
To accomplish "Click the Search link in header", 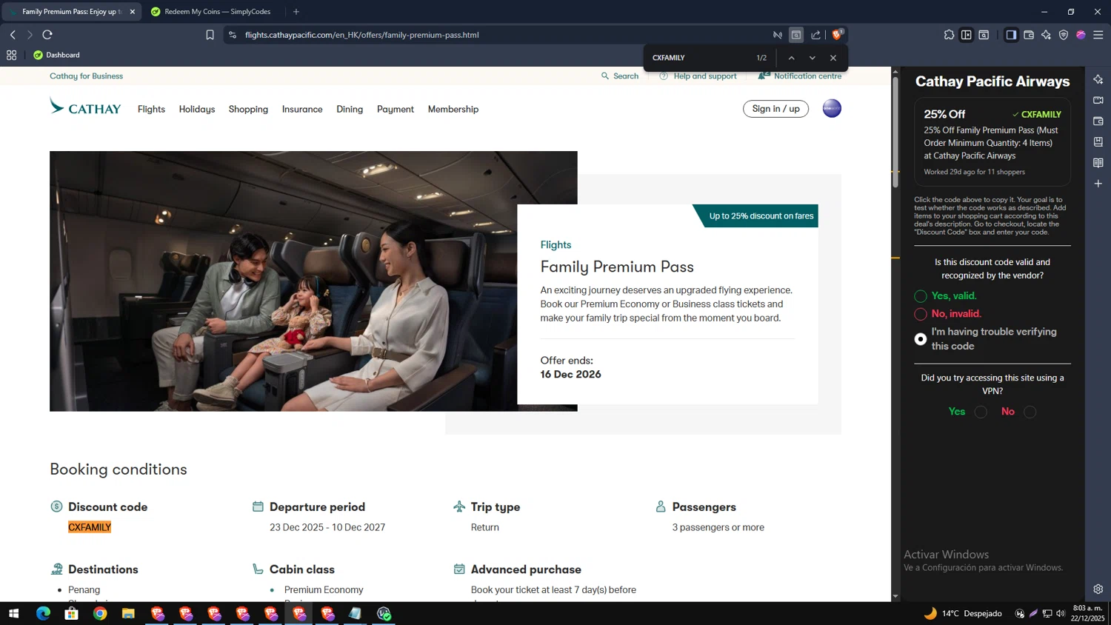I will tap(620, 76).
